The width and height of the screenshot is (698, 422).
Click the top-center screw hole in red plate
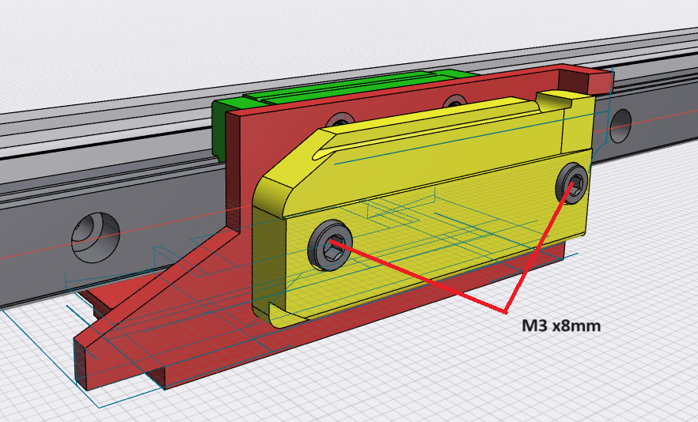[x=453, y=102]
